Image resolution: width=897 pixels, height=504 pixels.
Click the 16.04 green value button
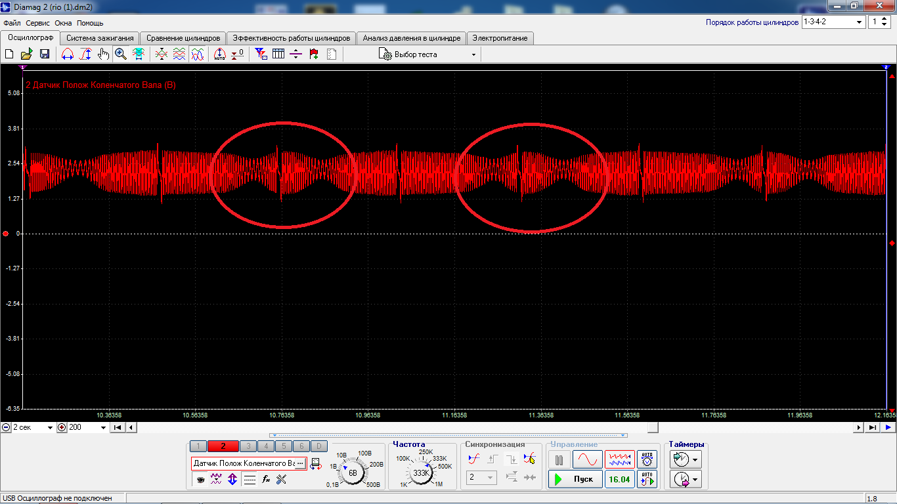[x=619, y=479]
